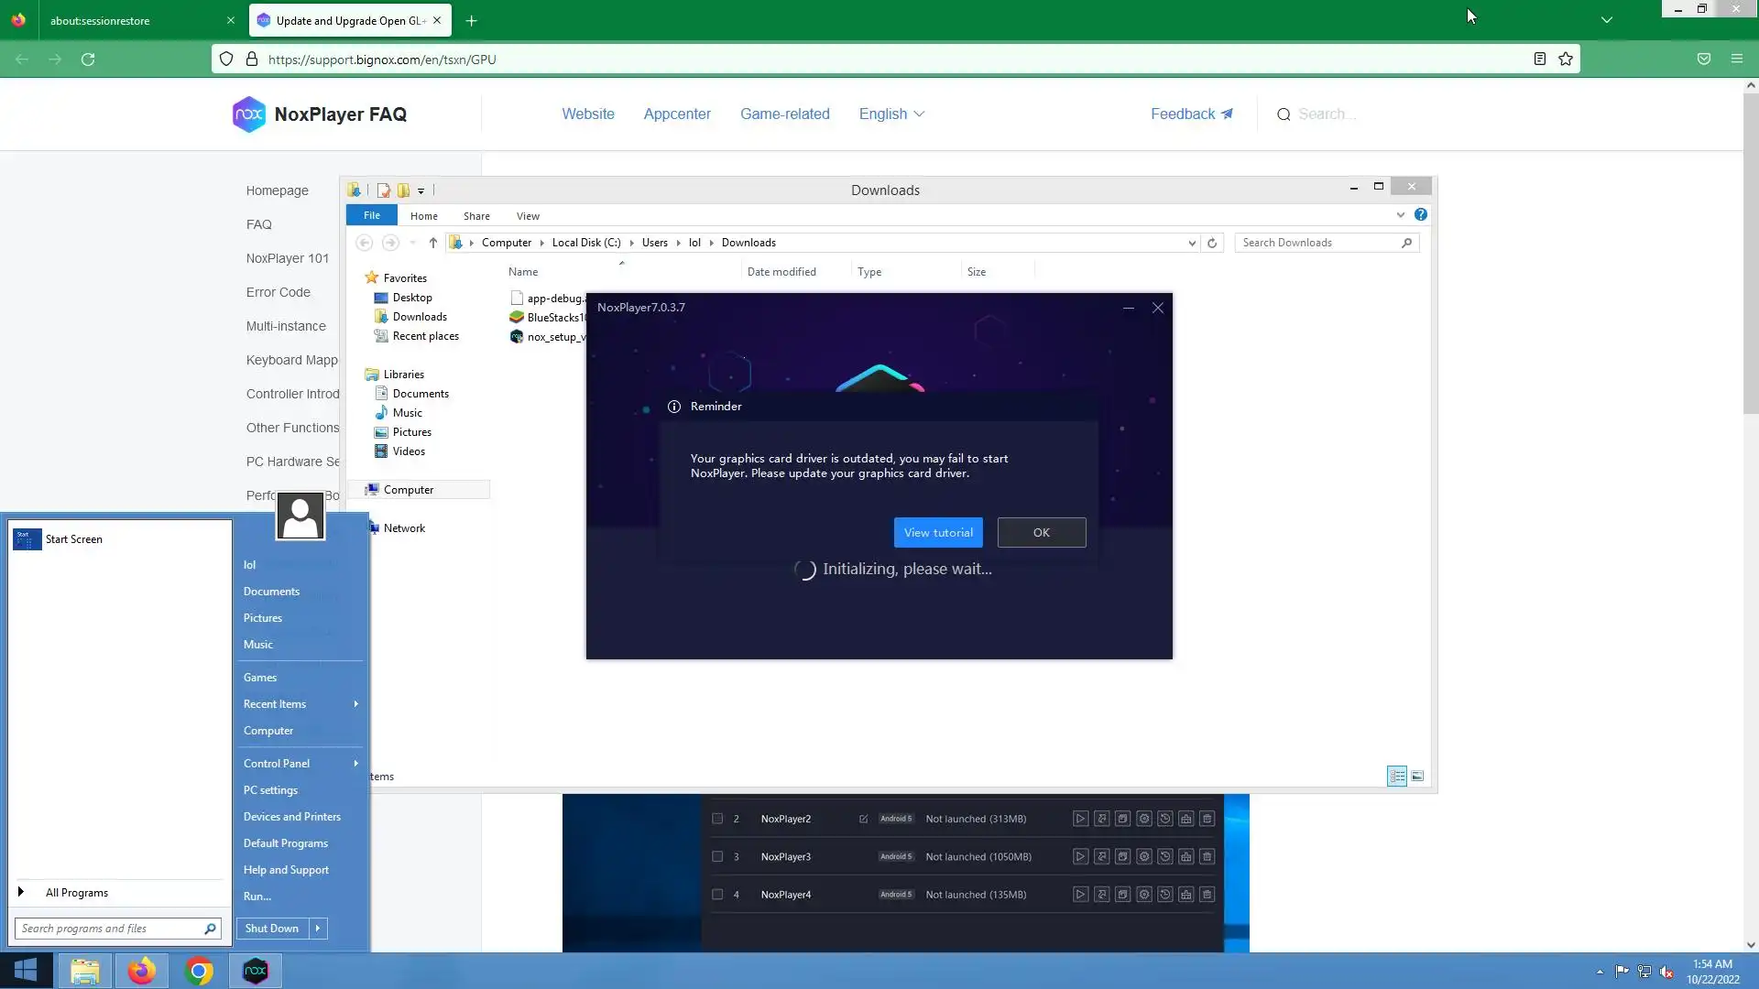Expand the Control Panel submenu arrow
Viewport: 1759px width, 989px height.
point(355,764)
